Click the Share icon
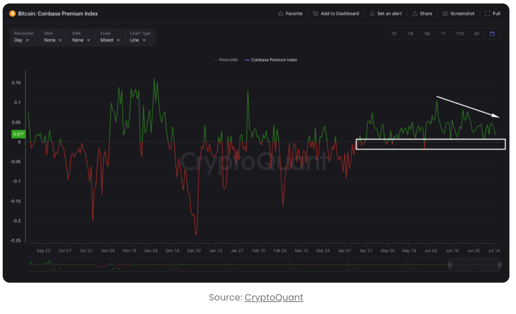516x314 pixels. [415, 14]
